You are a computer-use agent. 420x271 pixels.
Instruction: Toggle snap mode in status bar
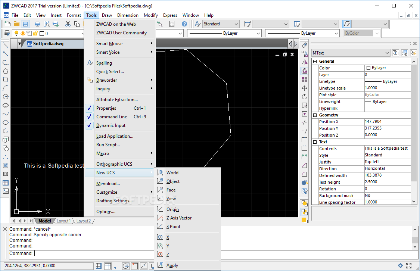[x=99, y=266]
